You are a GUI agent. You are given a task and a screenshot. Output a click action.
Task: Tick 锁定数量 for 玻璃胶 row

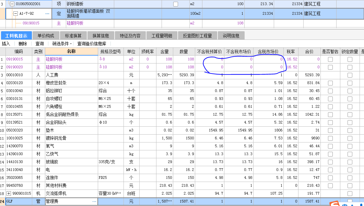coord(350,162)
